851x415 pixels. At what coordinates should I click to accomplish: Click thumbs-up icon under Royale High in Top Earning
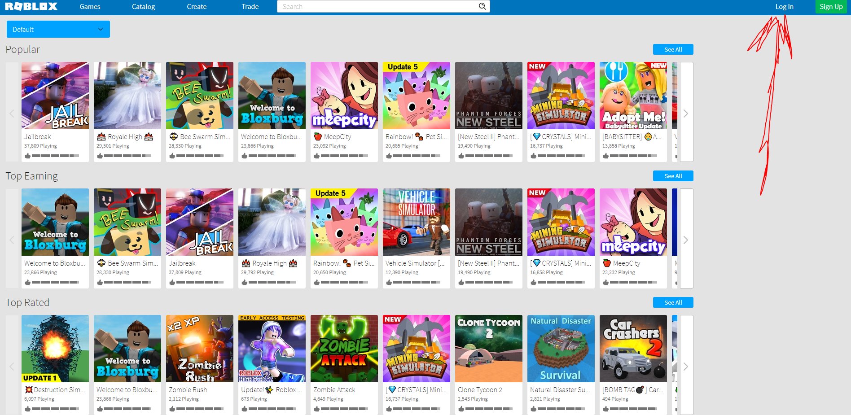(x=245, y=282)
